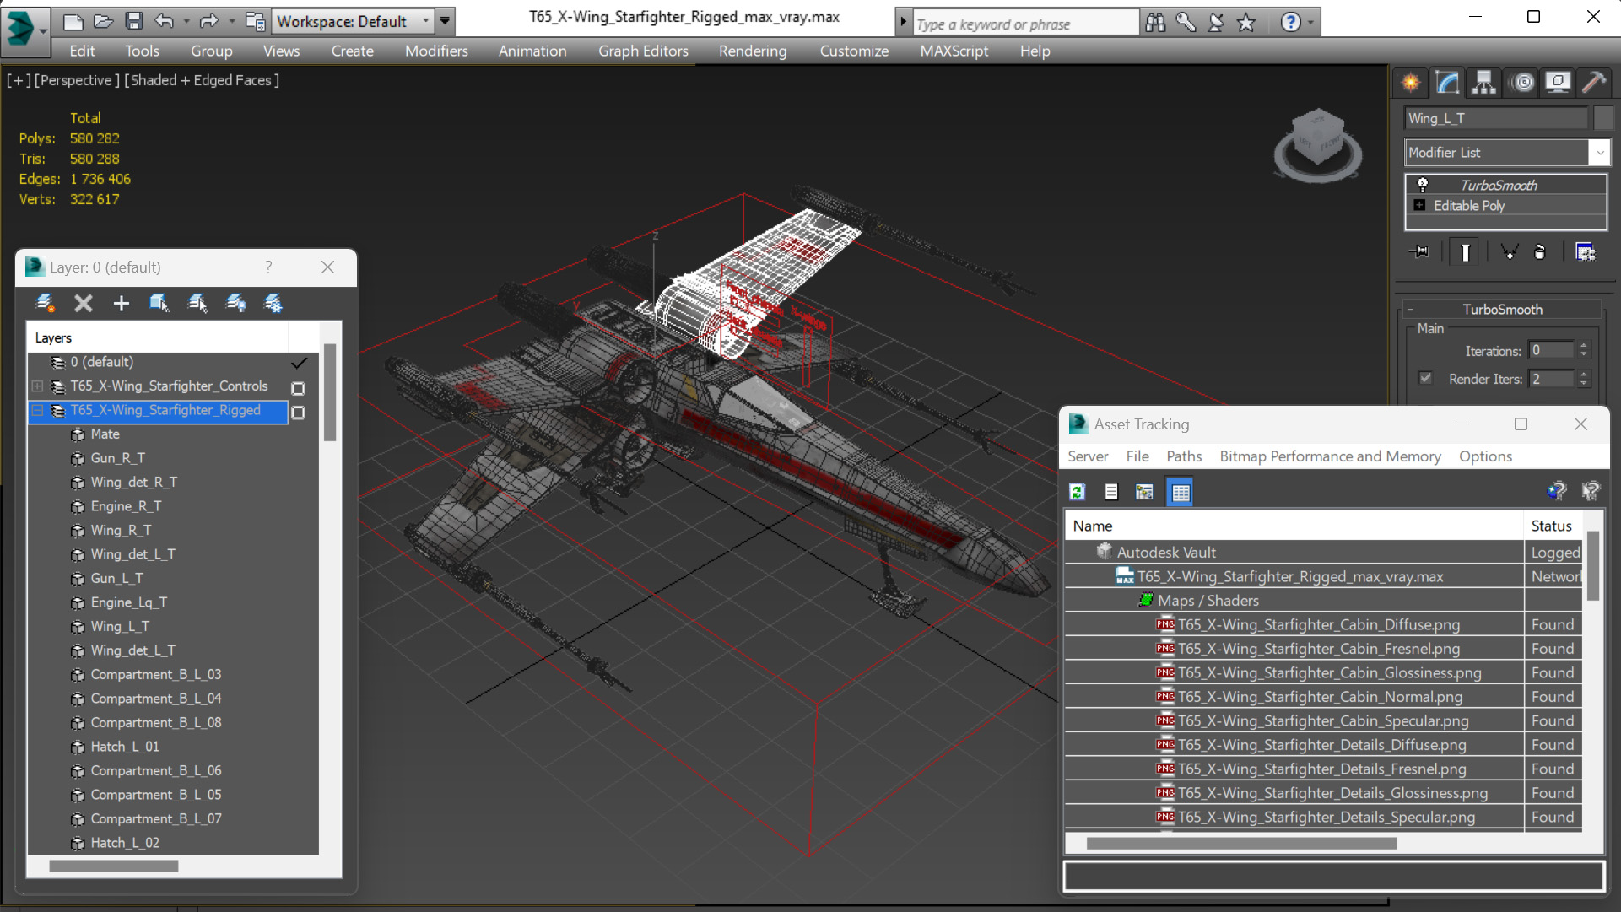
Task: Open Undo history dropdown arrow
Action: [x=186, y=21]
